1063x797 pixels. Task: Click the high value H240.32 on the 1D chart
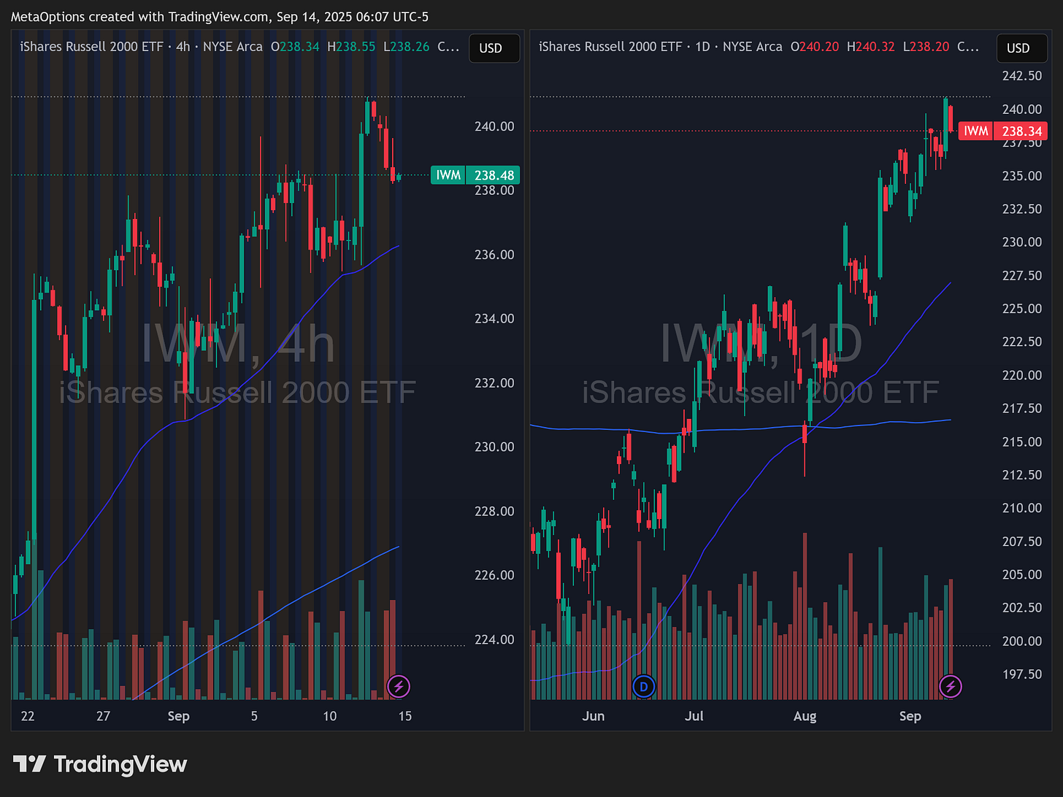[871, 47]
